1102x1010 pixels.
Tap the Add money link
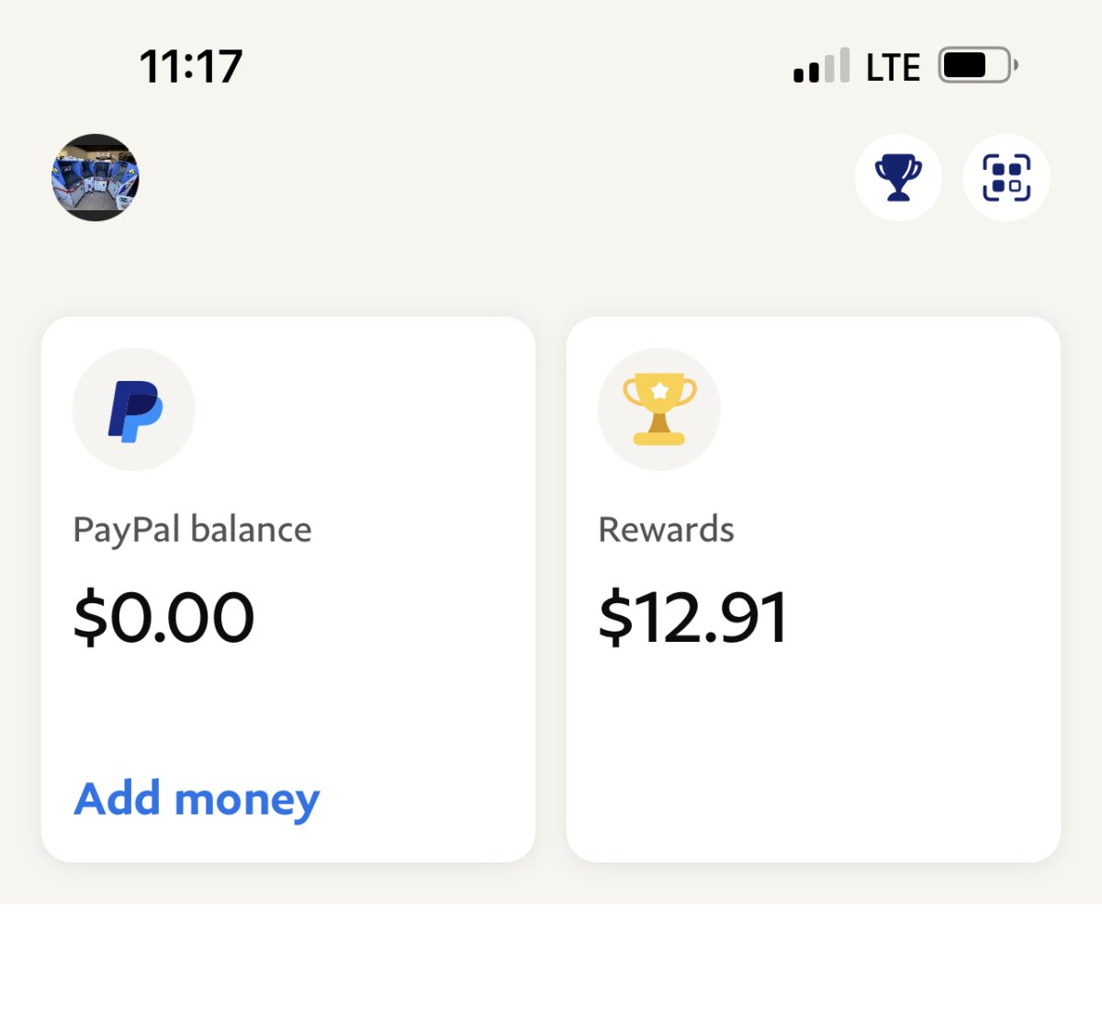coord(197,799)
